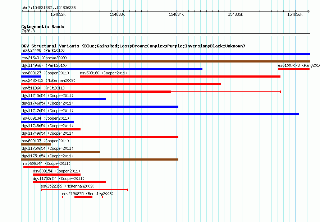Click the dgv11748n54 (Cooper2011) label
The image size is (320, 222).
tap(47, 126)
